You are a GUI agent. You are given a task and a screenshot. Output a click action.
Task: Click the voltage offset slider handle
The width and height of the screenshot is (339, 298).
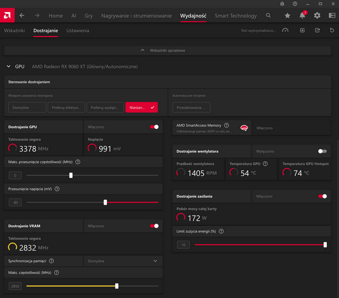(105, 202)
